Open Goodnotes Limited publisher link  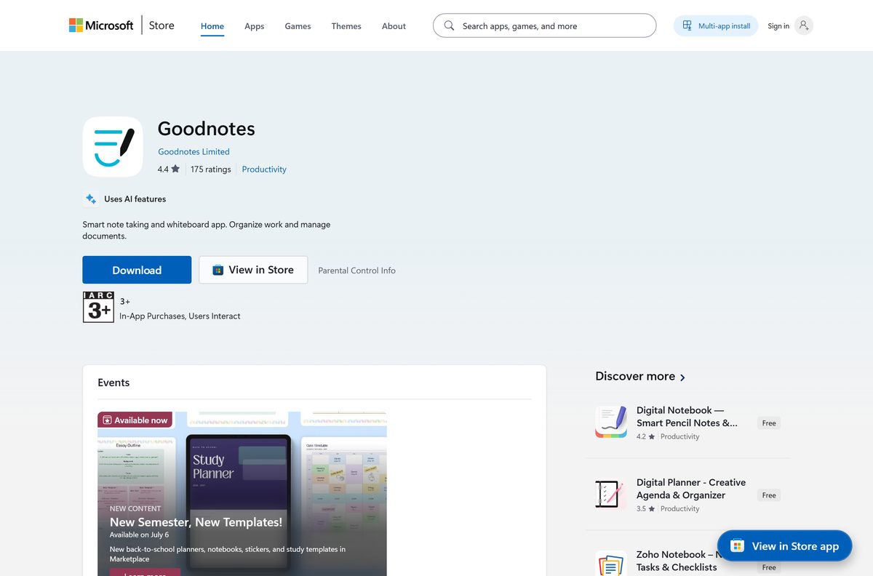(194, 151)
